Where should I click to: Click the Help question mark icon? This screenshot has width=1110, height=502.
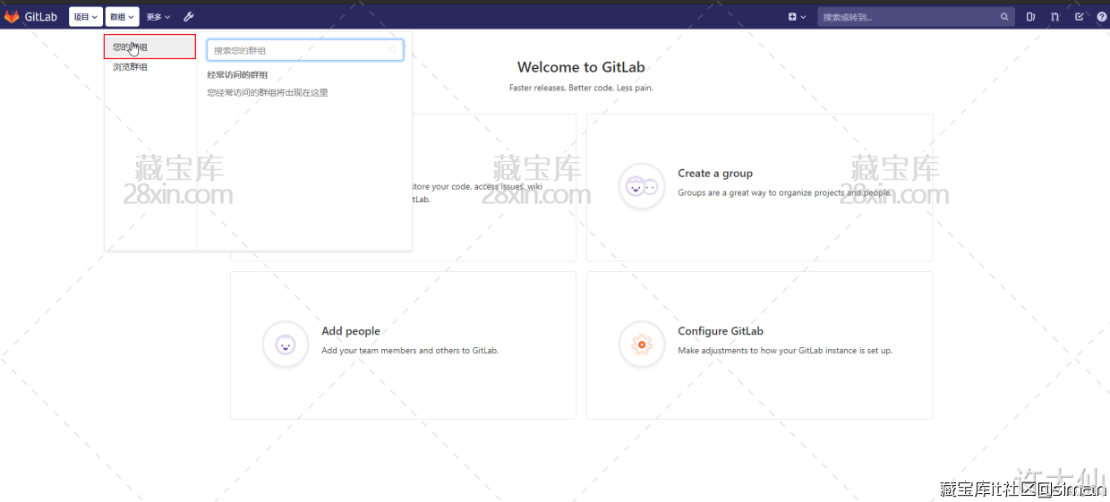click(1102, 16)
